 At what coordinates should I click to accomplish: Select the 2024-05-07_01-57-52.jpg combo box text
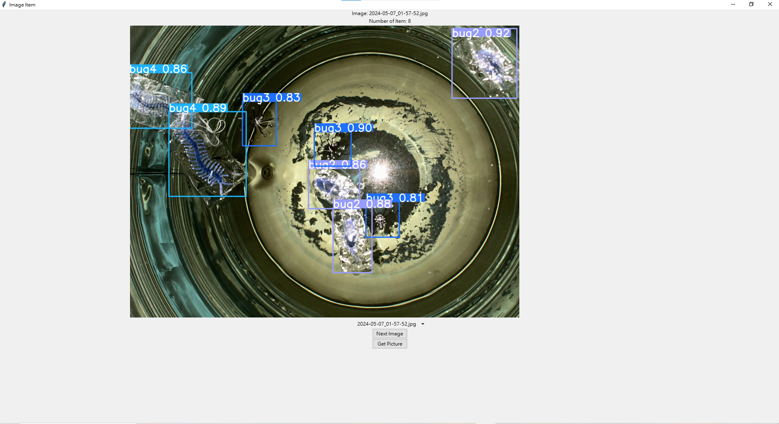click(x=386, y=324)
